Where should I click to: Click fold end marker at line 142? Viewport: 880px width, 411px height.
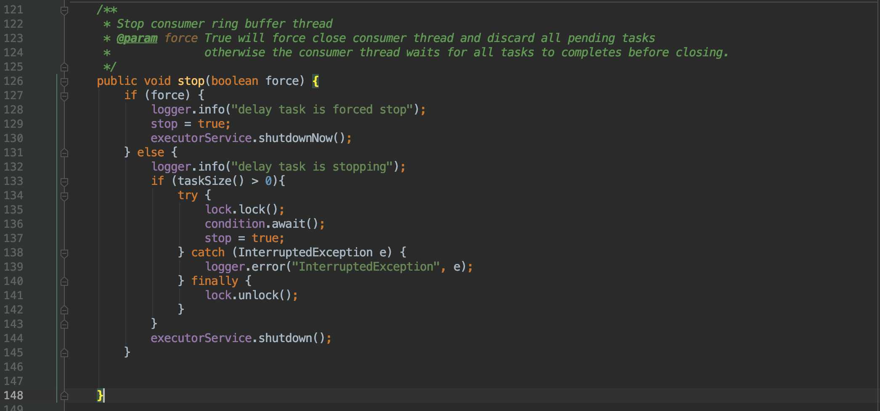tap(64, 310)
